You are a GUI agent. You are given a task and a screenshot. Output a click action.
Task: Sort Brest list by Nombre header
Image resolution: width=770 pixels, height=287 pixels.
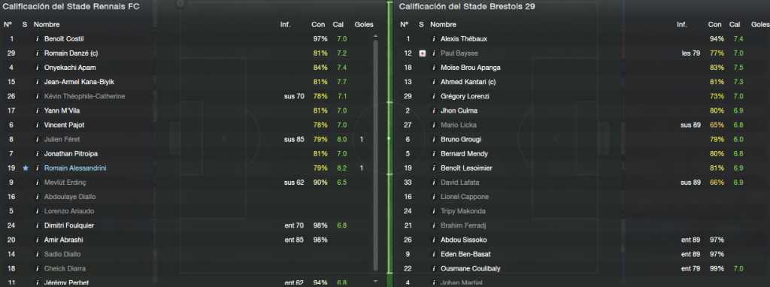click(443, 25)
